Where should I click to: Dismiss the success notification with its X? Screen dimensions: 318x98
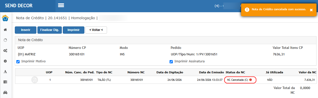tap(311, 10)
